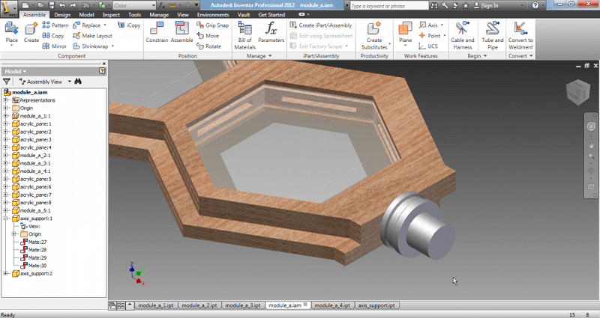Start Cable and Harness environment
This screenshot has width=600, height=318.
pyautogui.click(x=462, y=35)
